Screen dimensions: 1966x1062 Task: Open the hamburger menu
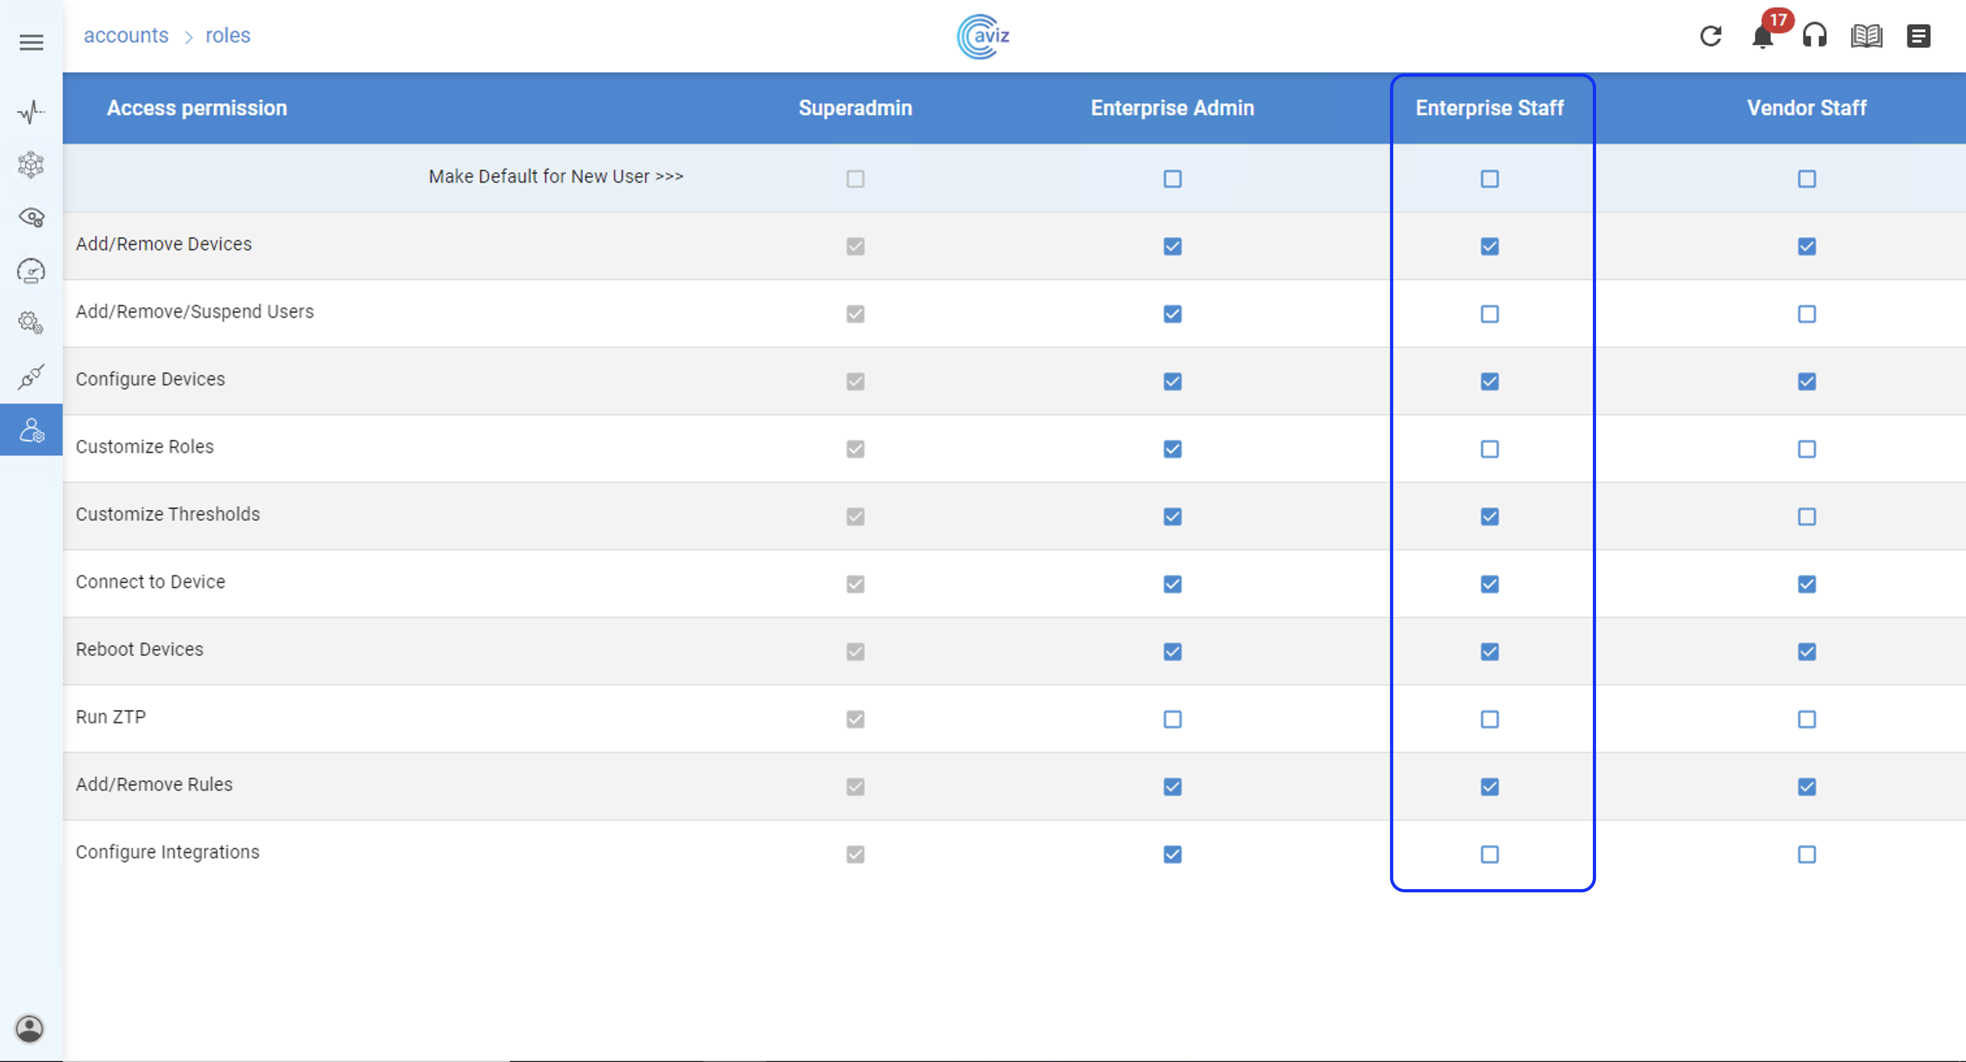(x=31, y=42)
